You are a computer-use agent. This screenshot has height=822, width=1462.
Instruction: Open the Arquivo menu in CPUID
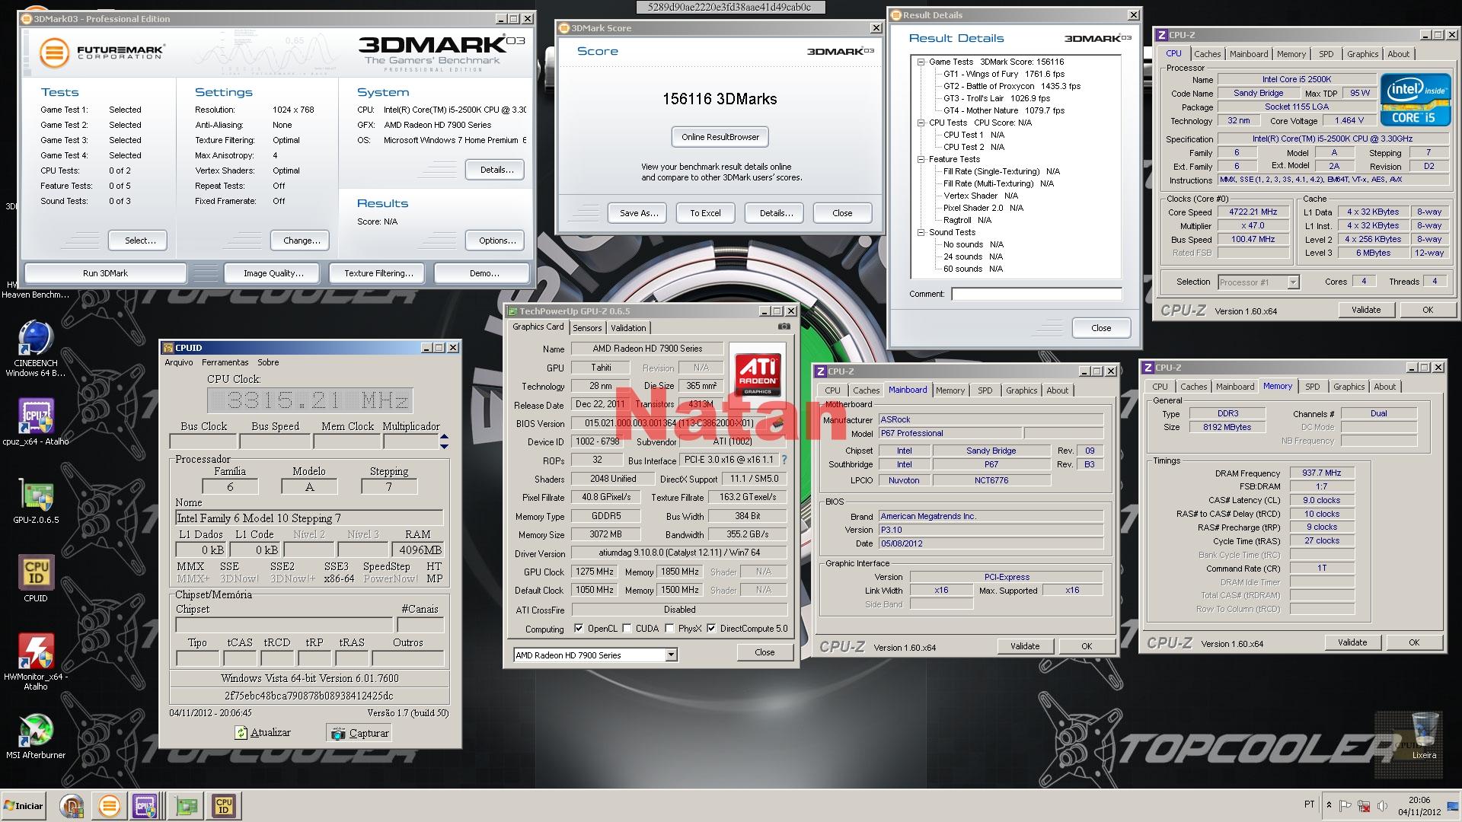pyautogui.click(x=179, y=362)
